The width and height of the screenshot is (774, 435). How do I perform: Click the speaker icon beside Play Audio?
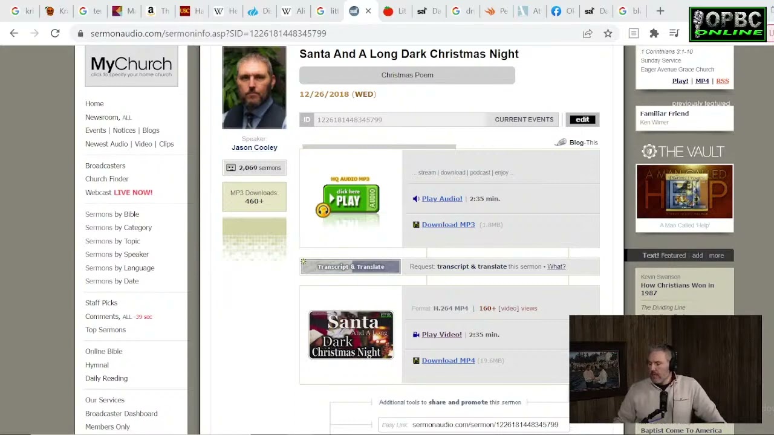click(x=416, y=199)
